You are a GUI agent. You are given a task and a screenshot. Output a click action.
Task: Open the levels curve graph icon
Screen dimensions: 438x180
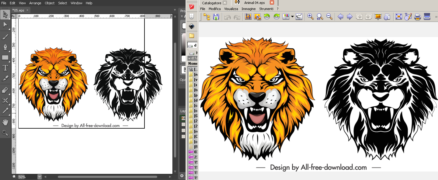pyautogui.click(x=299, y=17)
